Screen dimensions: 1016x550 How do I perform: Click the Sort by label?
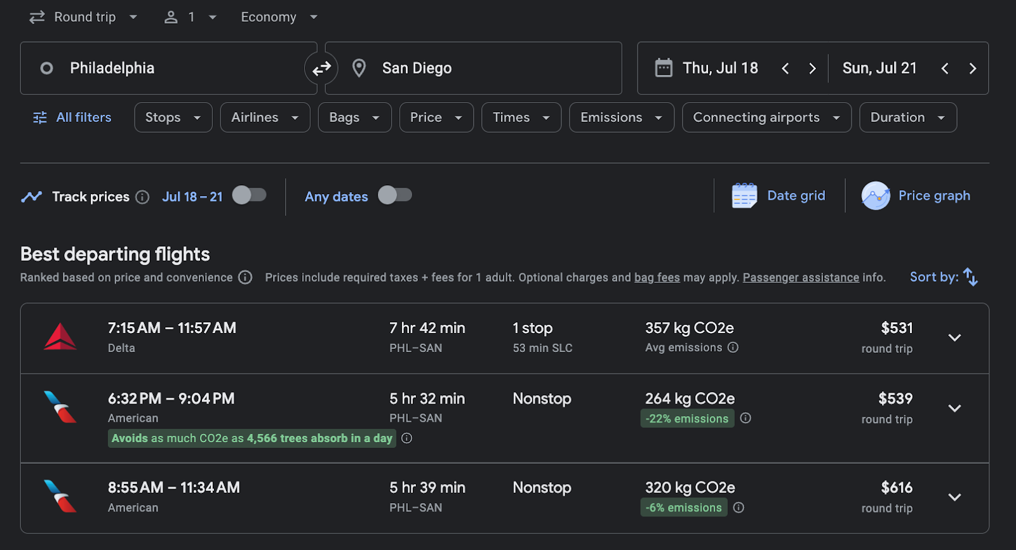click(x=934, y=277)
